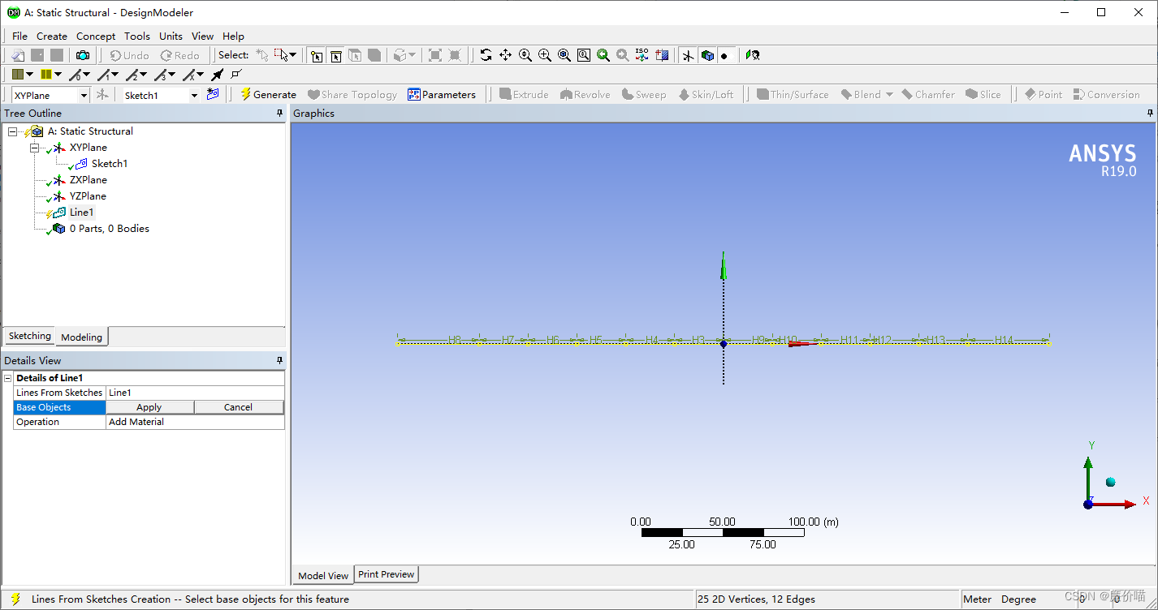The image size is (1158, 610).
Task: Open the Units menu
Action: click(x=171, y=36)
